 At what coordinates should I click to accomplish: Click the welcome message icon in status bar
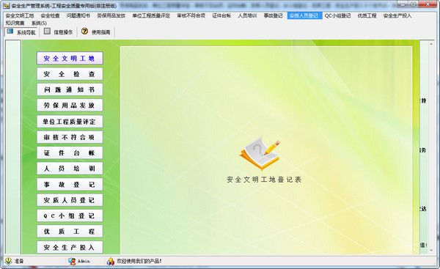click(x=111, y=262)
